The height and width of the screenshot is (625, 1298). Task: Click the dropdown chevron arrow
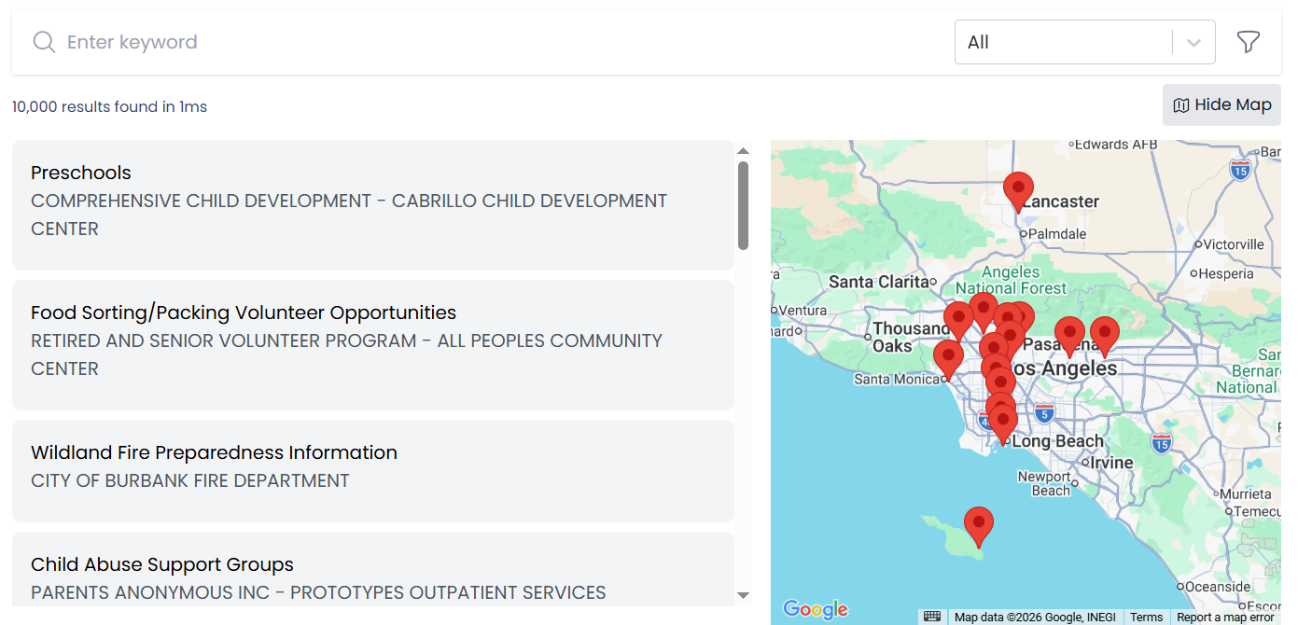pos(1193,42)
